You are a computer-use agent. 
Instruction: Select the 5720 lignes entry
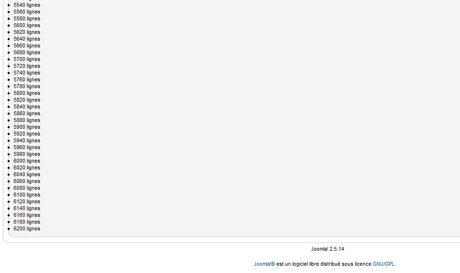[27, 66]
